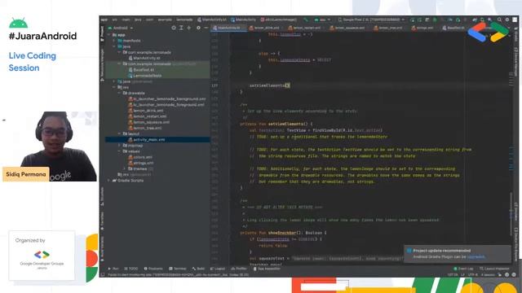Open lemon_squeeze.xml in project tree

pyautogui.click(x=148, y=122)
